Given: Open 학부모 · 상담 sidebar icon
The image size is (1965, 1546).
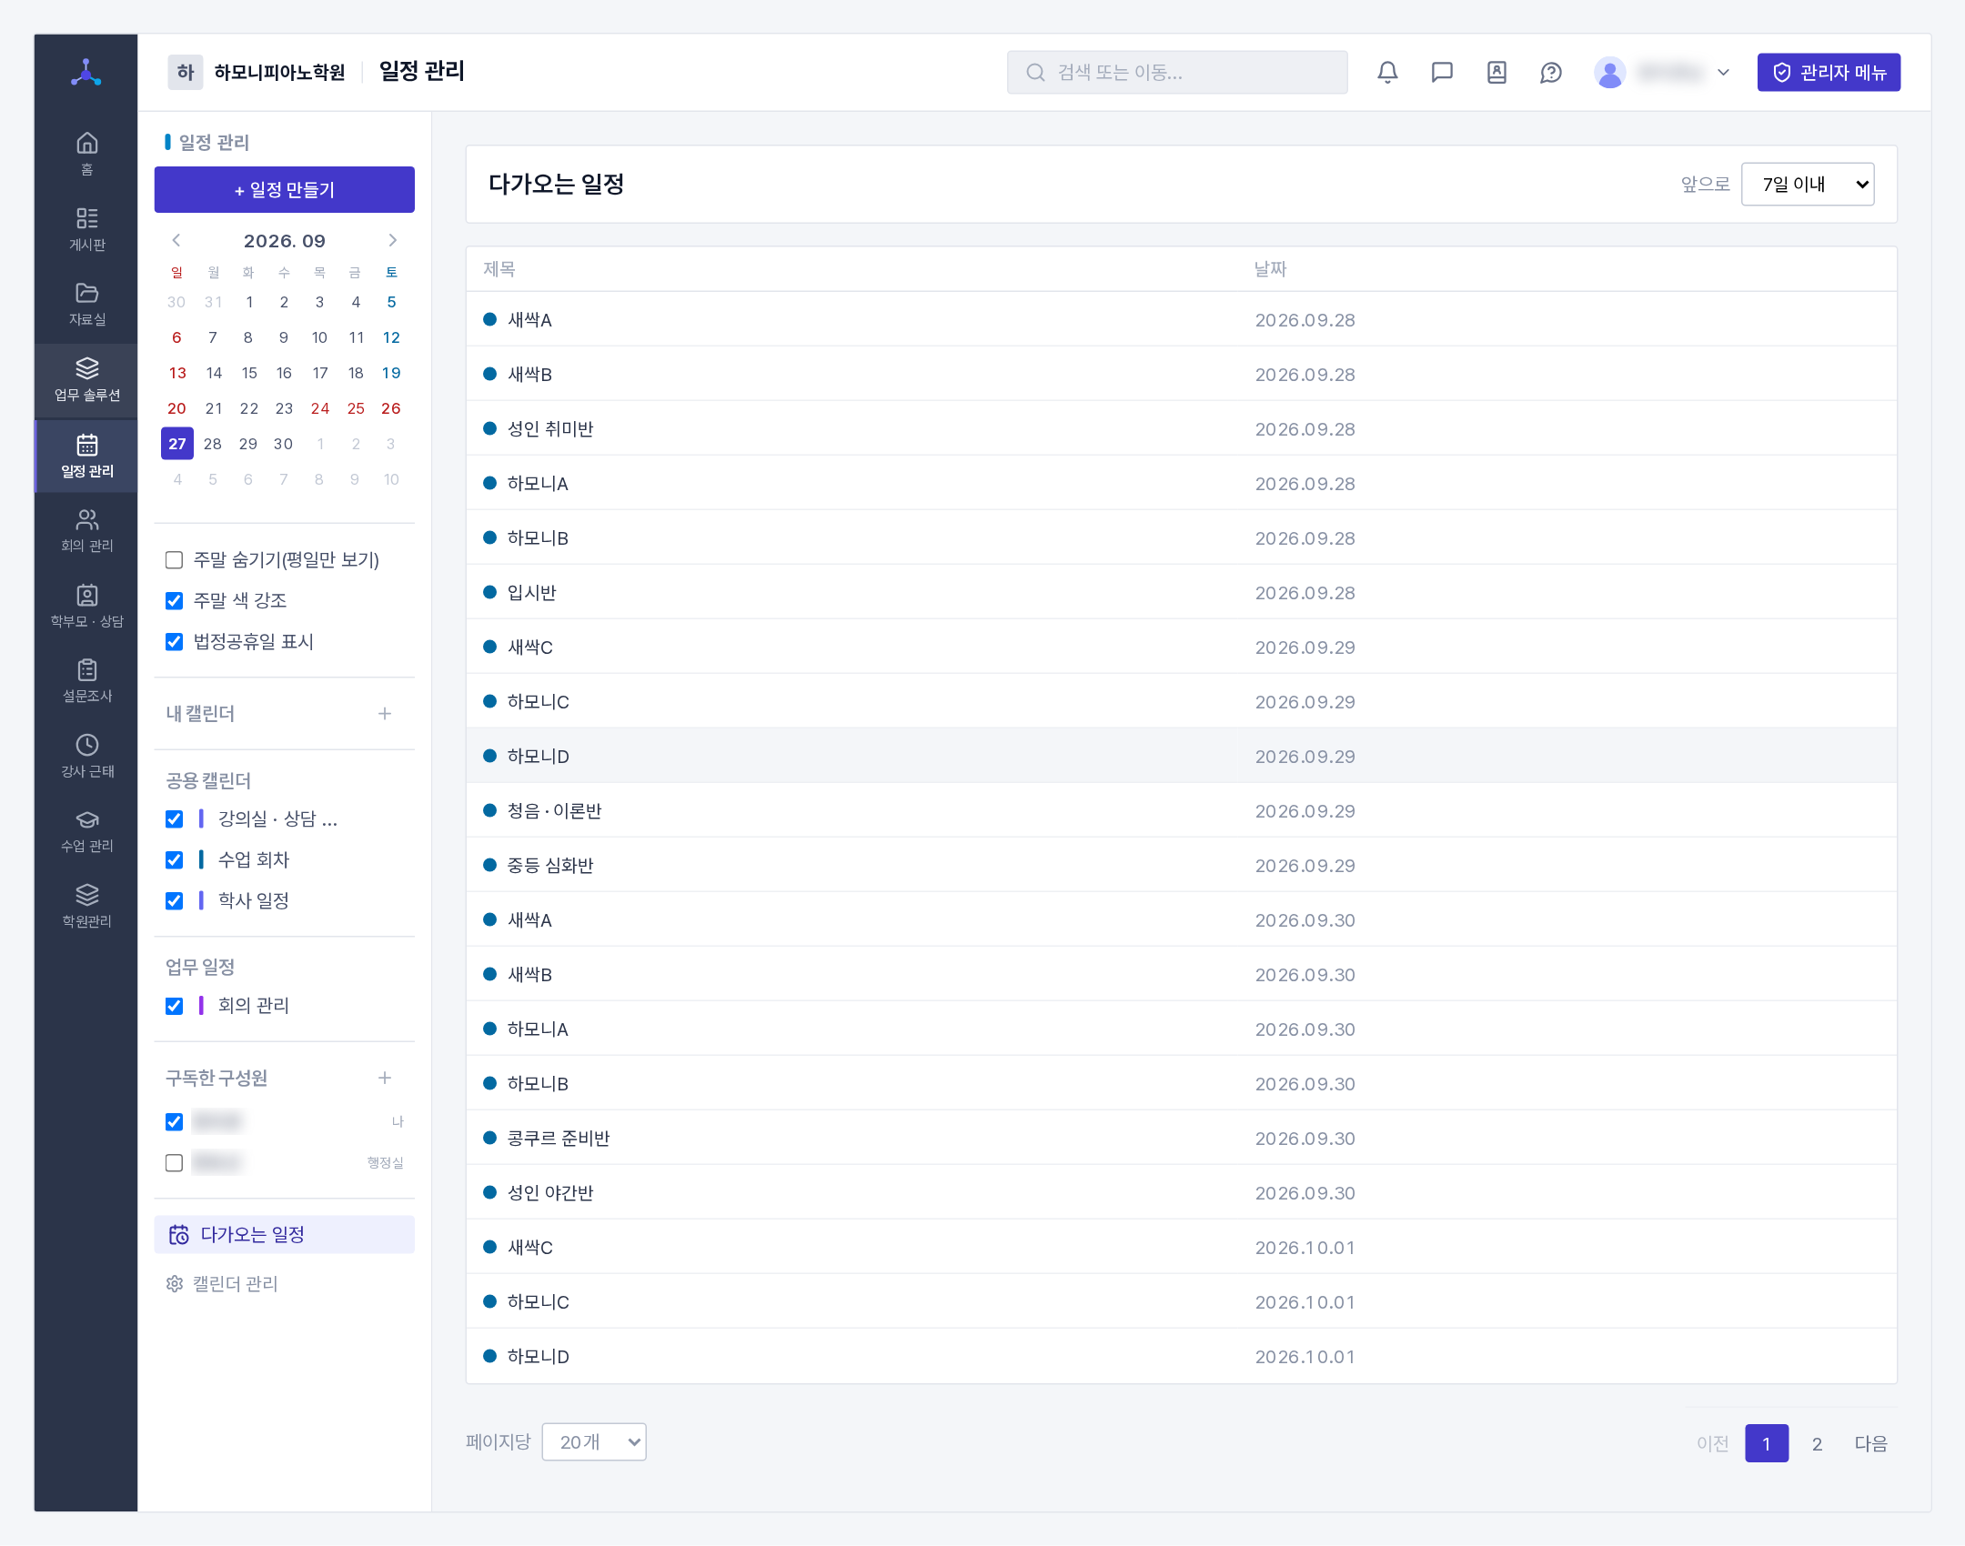Looking at the screenshot, I should [86, 606].
